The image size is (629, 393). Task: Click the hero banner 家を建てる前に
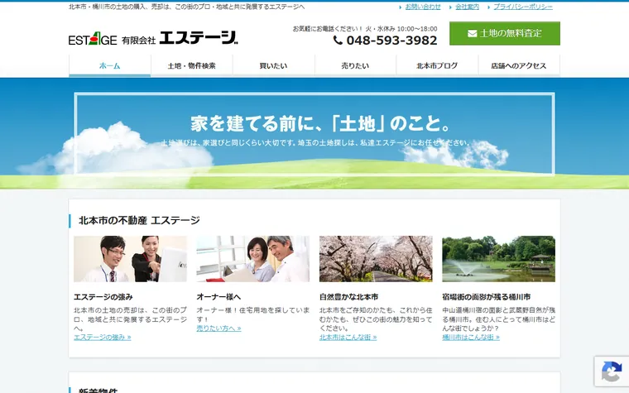point(314,134)
